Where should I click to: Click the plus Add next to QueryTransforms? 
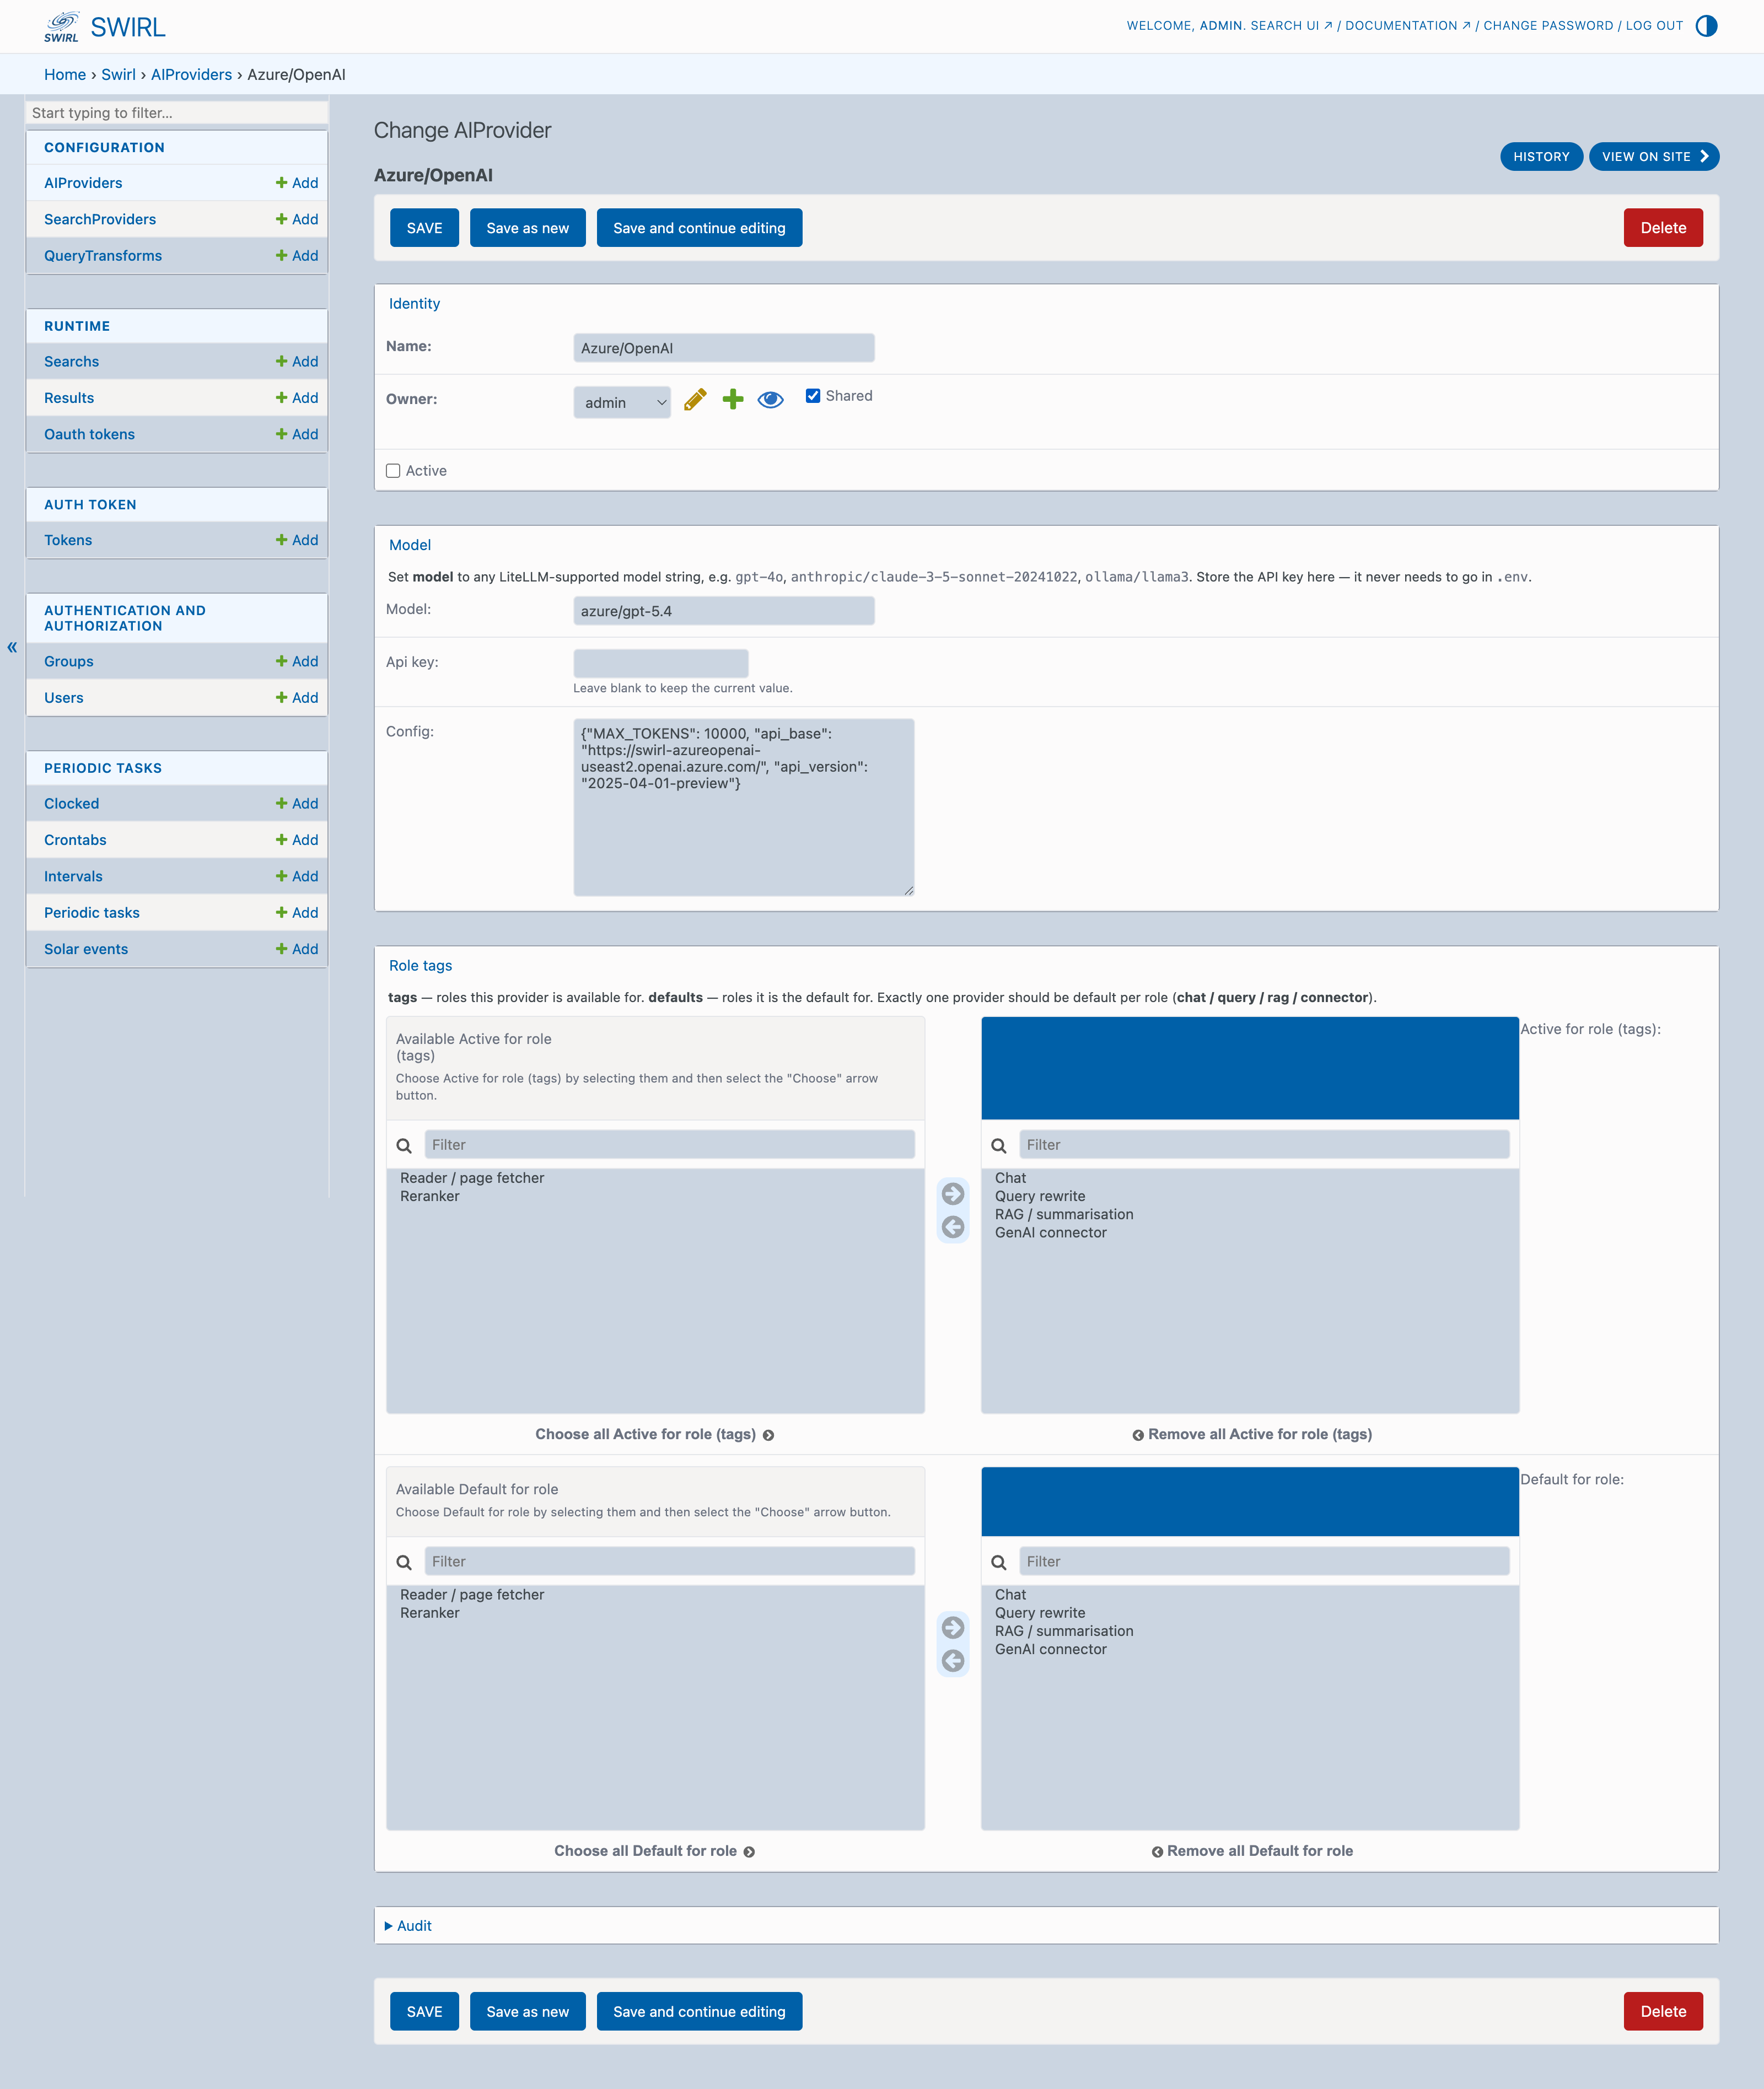(x=297, y=256)
